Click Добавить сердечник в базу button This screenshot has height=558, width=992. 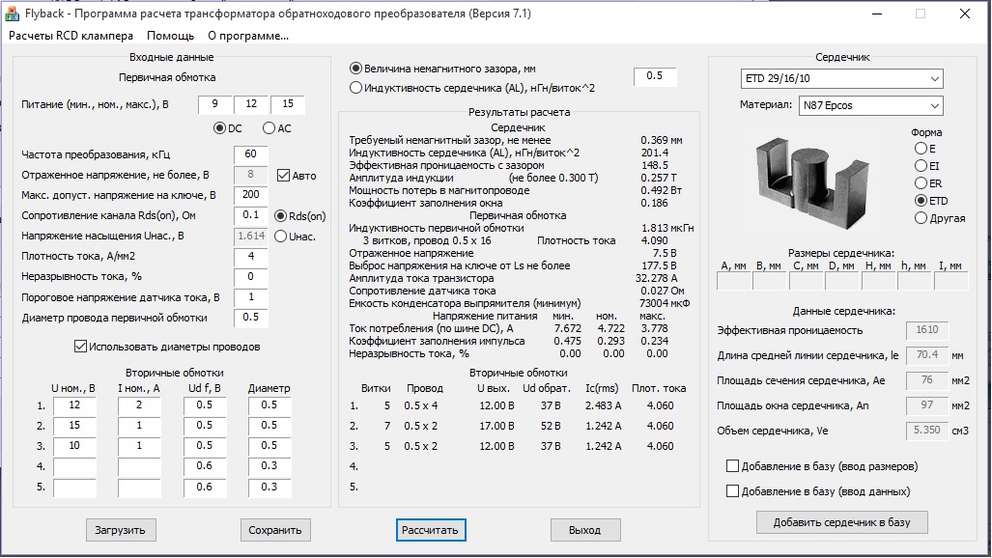[x=841, y=522]
